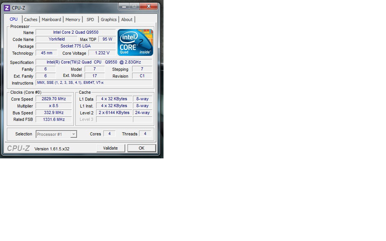Click the Rated FSB value 1331.6 MHz
The width and height of the screenshot is (386, 241).
(x=54, y=119)
